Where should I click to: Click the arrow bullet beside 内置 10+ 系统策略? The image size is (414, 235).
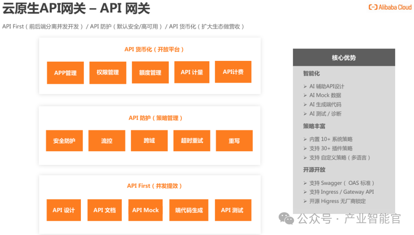tap(305, 139)
